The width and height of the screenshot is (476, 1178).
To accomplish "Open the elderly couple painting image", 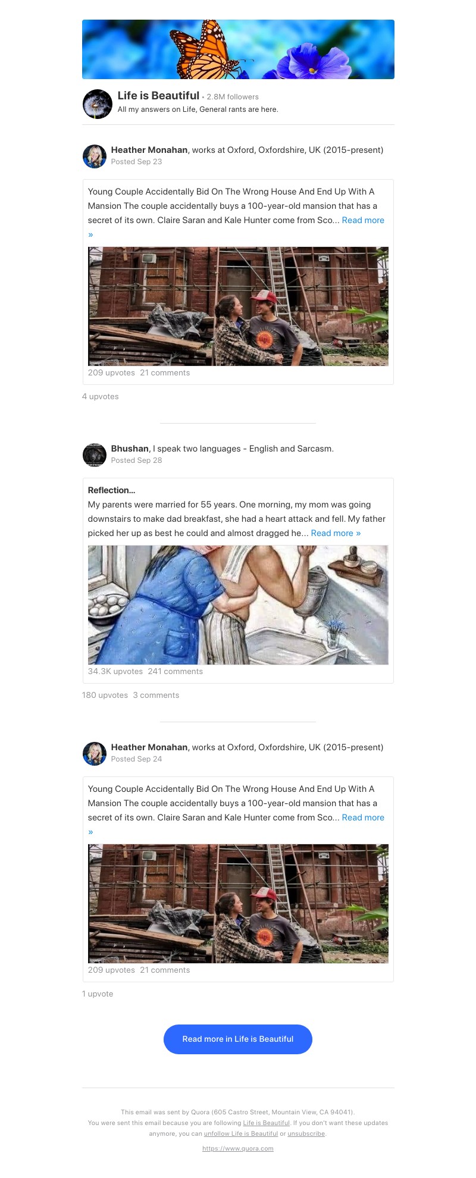I will 238,605.
